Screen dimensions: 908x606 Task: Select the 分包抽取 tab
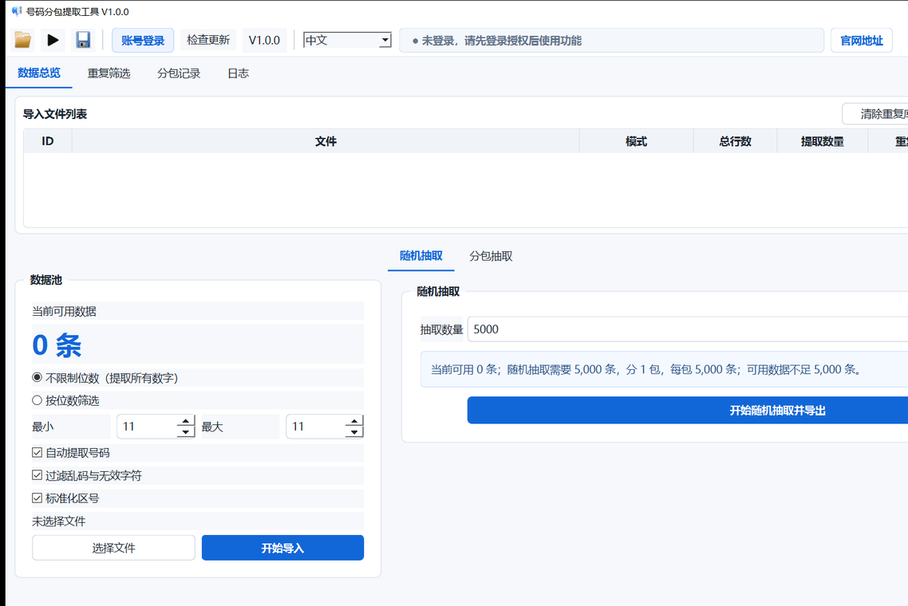(491, 256)
